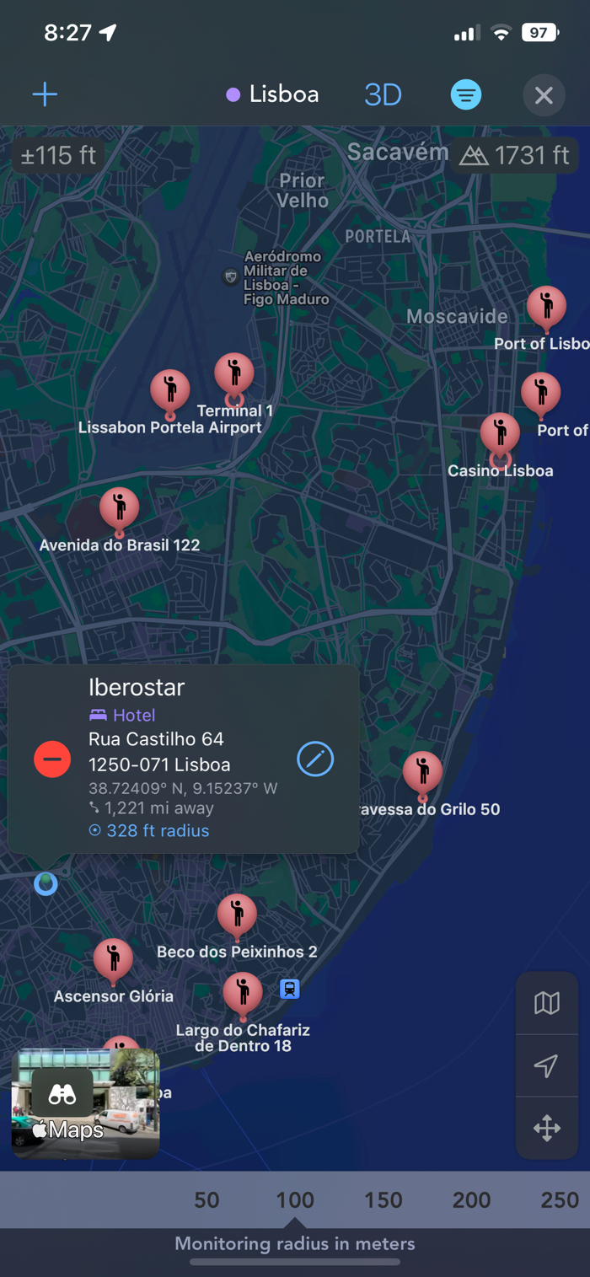
Task: Set monitoring radius to 150 meters
Action: 383,1199
